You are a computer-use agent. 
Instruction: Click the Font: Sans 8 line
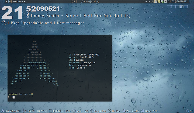point(77,68)
